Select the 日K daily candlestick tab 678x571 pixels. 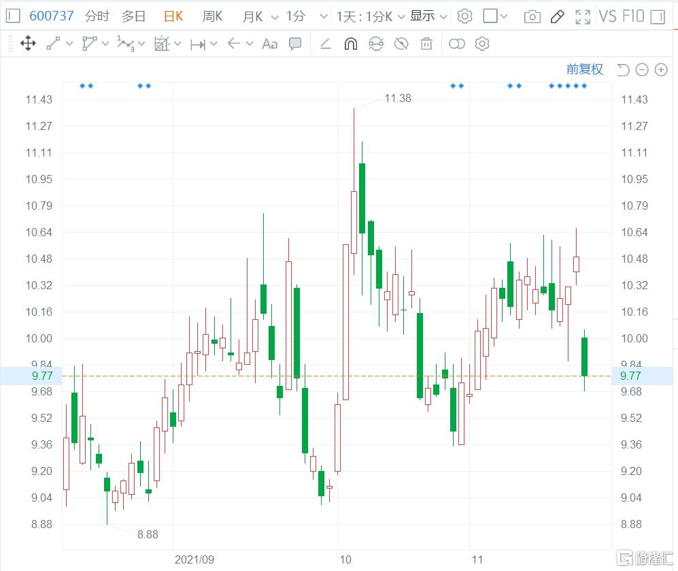[173, 16]
